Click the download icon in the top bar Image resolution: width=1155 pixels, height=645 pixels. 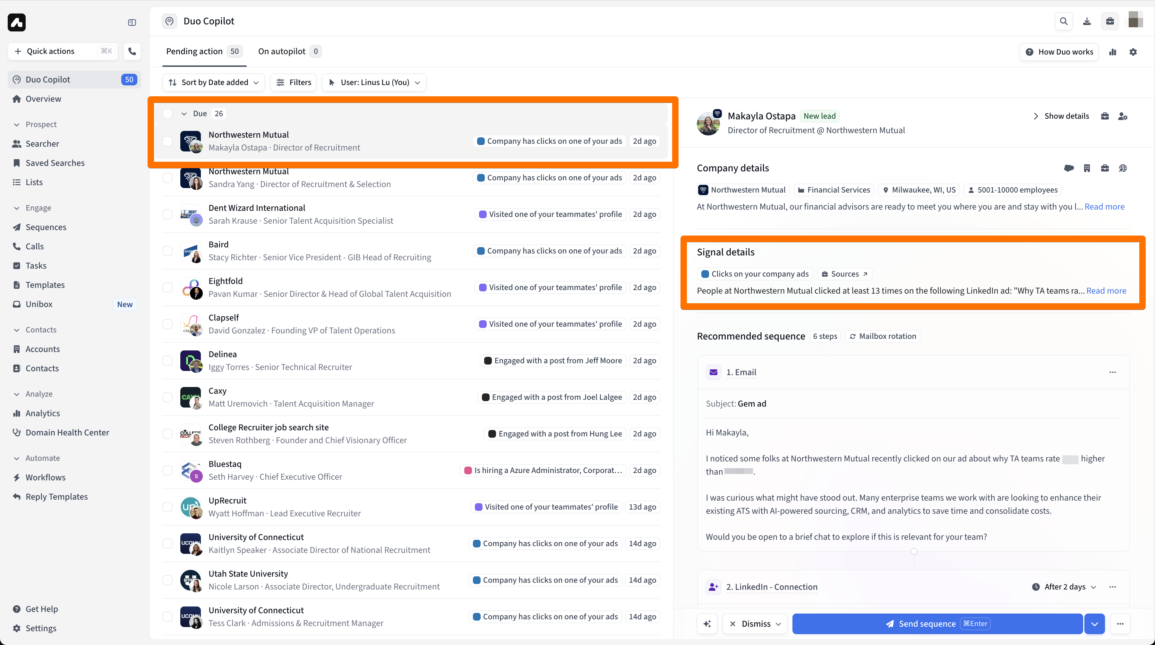pos(1087,21)
